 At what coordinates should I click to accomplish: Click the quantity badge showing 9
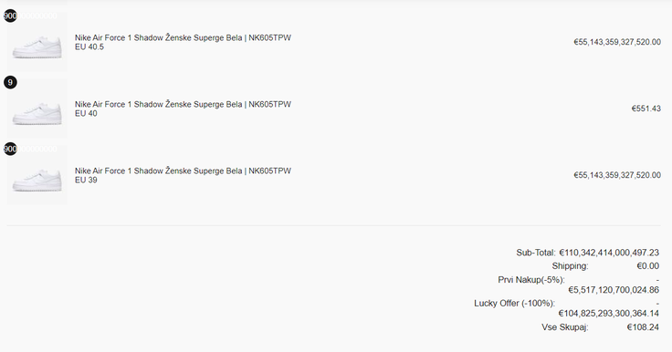[x=10, y=82]
